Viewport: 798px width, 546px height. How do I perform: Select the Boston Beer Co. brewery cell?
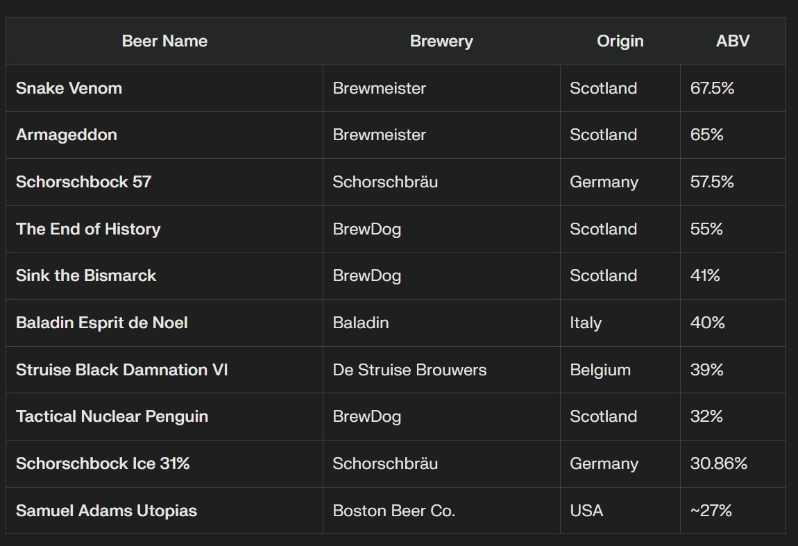click(x=393, y=511)
